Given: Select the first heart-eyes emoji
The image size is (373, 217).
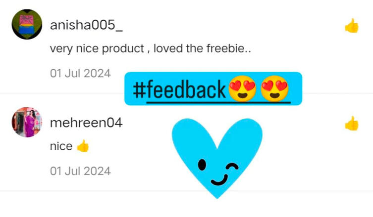Looking at the screenshot, I should [x=242, y=89].
